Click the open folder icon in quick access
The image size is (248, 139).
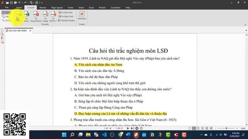tap(7, 3)
